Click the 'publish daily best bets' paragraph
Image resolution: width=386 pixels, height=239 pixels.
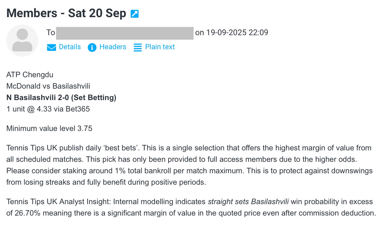tap(189, 165)
